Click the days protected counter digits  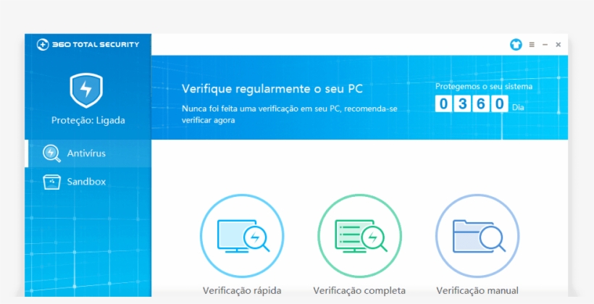(x=472, y=104)
